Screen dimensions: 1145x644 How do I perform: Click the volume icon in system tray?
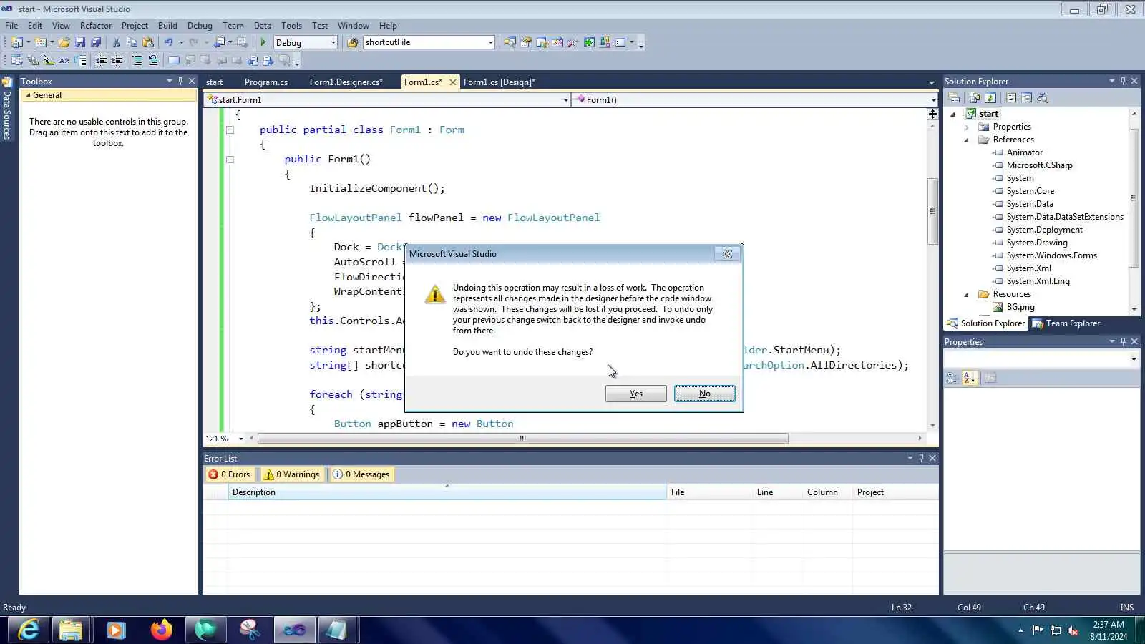pyautogui.click(x=1073, y=630)
